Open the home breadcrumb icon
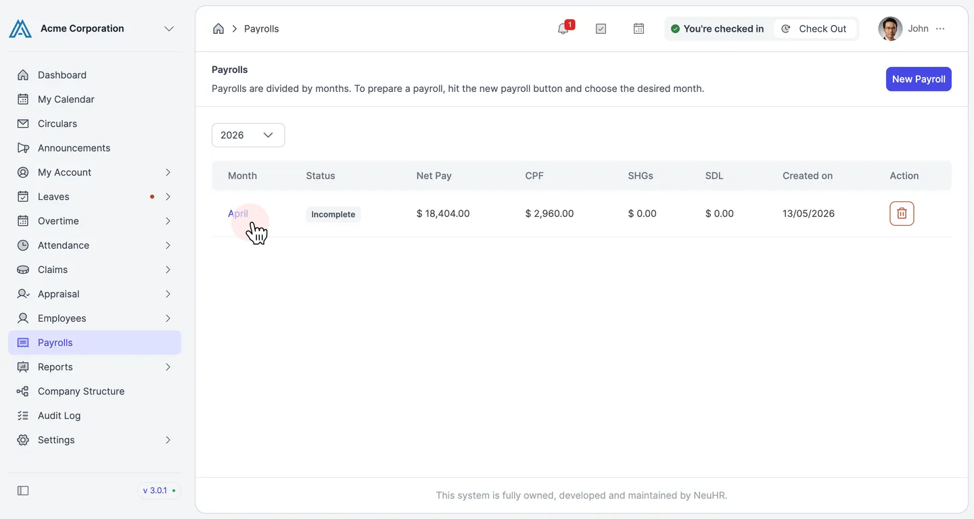Image resolution: width=974 pixels, height=519 pixels. pos(218,28)
